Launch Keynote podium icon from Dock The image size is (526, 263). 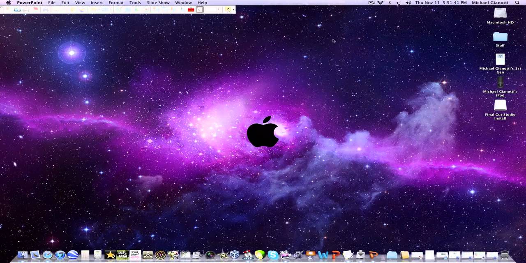tap(310, 255)
